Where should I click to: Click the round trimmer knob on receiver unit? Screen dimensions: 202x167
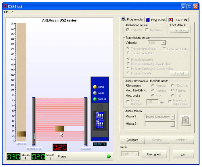pyautogui.click(x=100, y=107)
